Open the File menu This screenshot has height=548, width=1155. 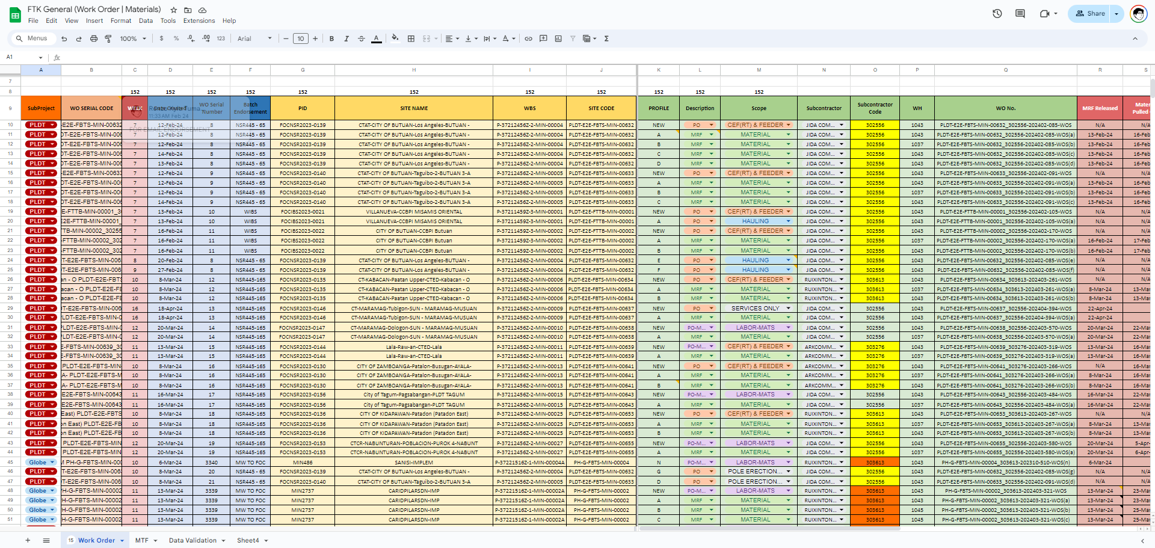pos(33,20)
